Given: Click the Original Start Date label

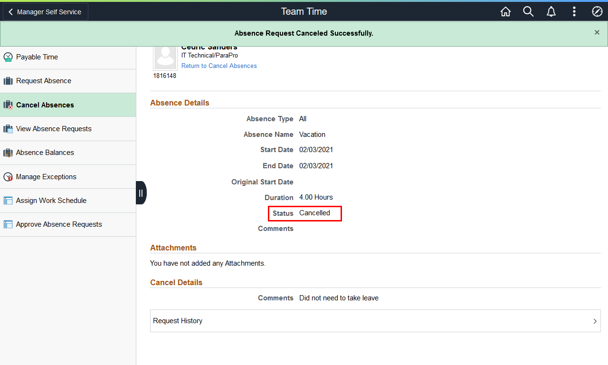Looking at the screenshot, I should coord(262,182).
